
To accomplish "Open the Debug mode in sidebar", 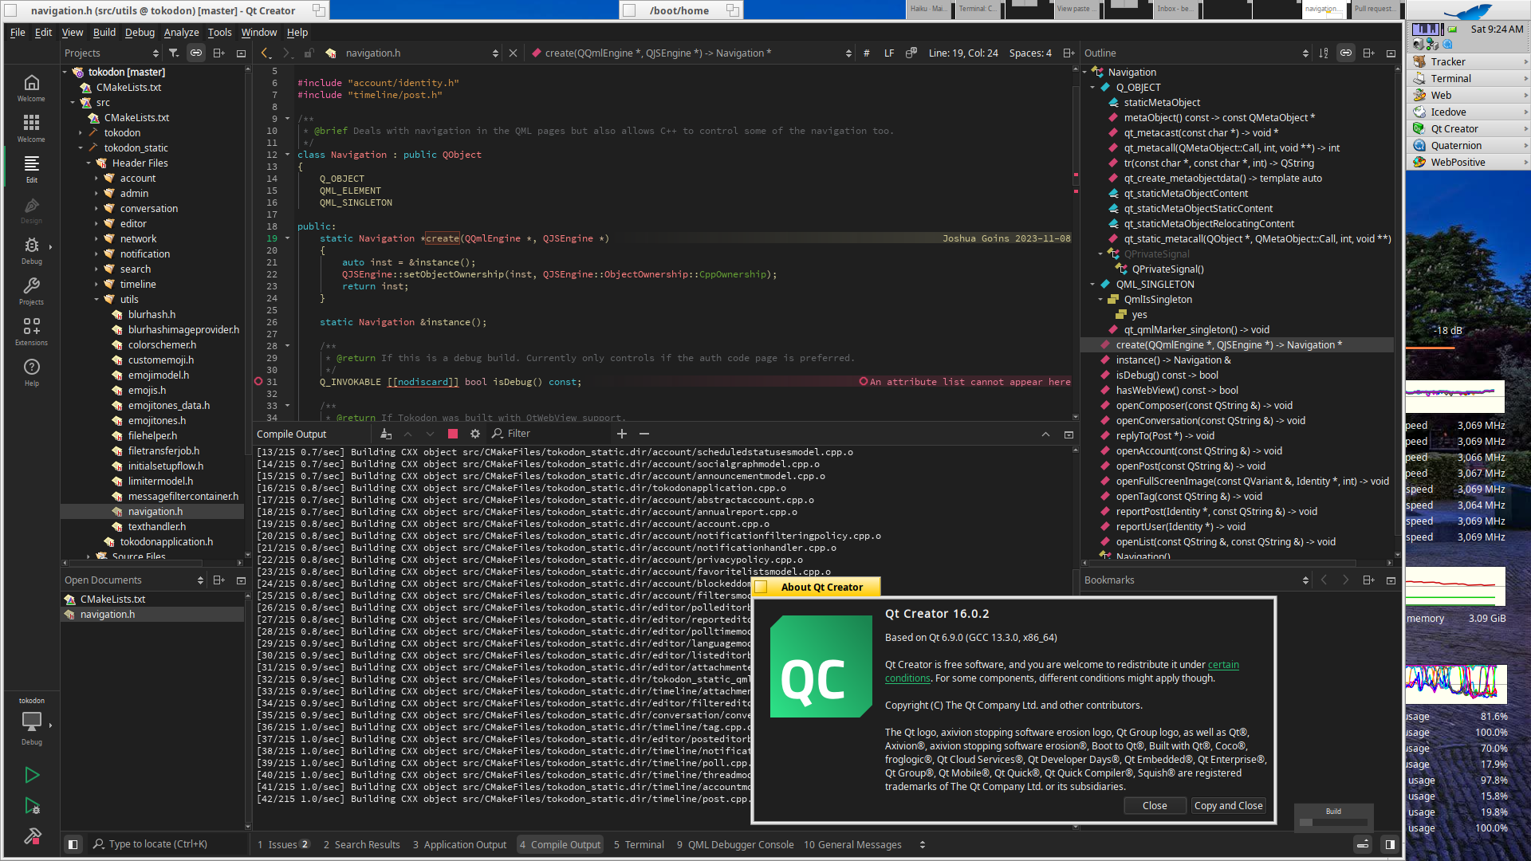I will 32,250.
